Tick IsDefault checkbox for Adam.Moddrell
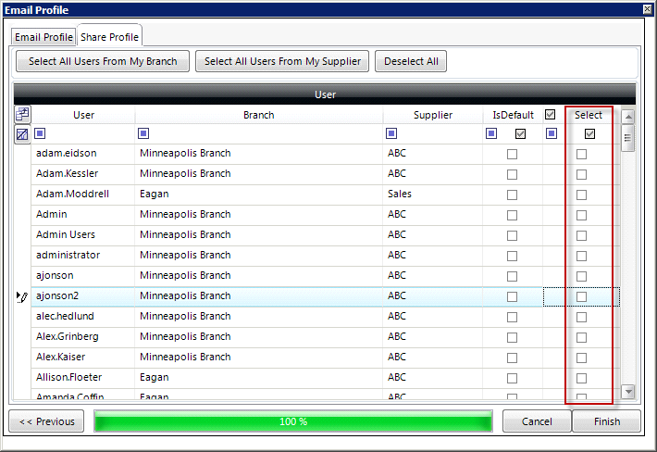The width and height of the screenshot is (657, 452). [512, 195]
